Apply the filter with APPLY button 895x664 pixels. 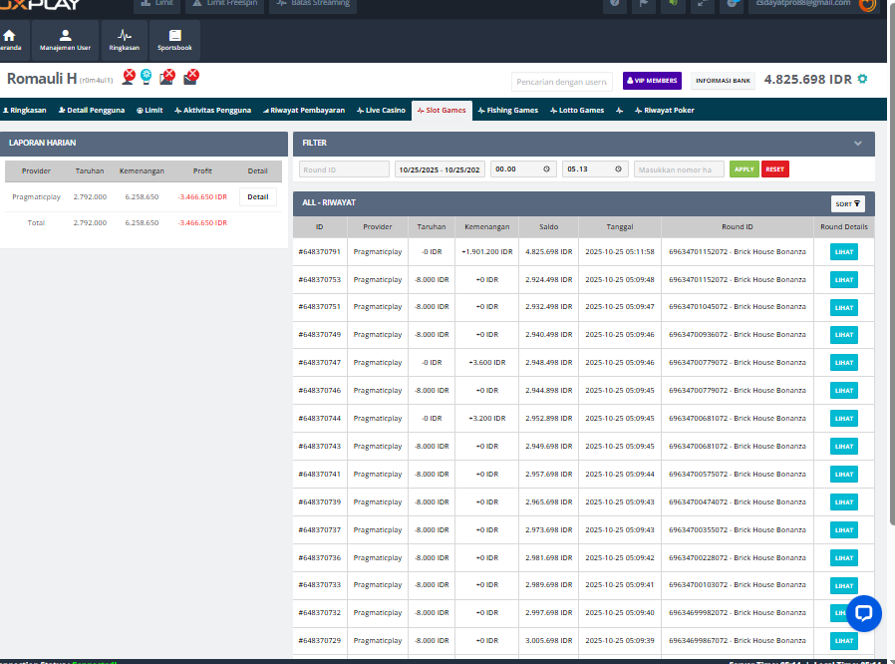744,169
